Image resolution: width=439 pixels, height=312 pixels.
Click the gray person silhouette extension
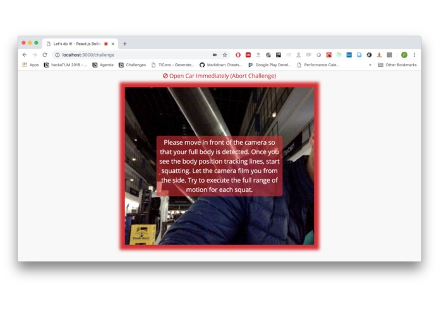tap(298, 55)
